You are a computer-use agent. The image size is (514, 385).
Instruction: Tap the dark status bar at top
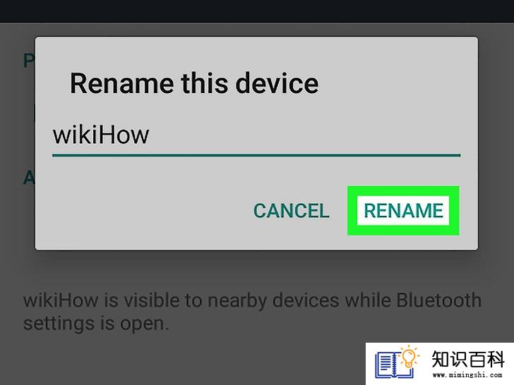point(257,11)
